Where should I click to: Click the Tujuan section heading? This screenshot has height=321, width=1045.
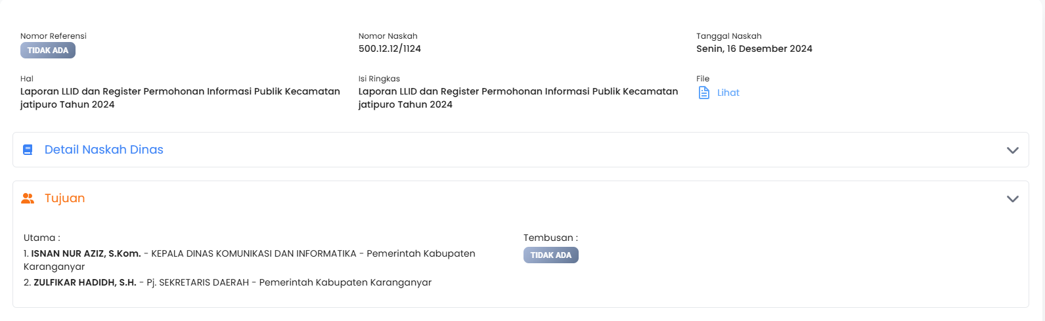[x=64, y=198]
